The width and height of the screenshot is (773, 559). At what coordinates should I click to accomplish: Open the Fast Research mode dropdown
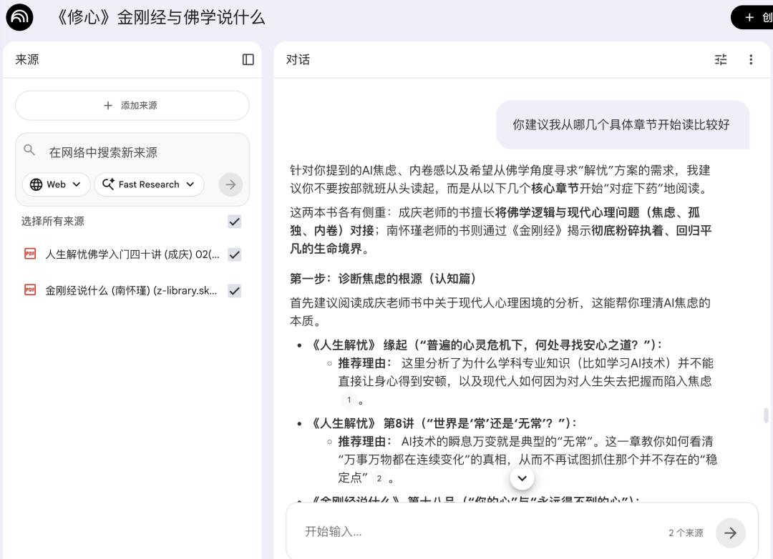pos(149,184)
